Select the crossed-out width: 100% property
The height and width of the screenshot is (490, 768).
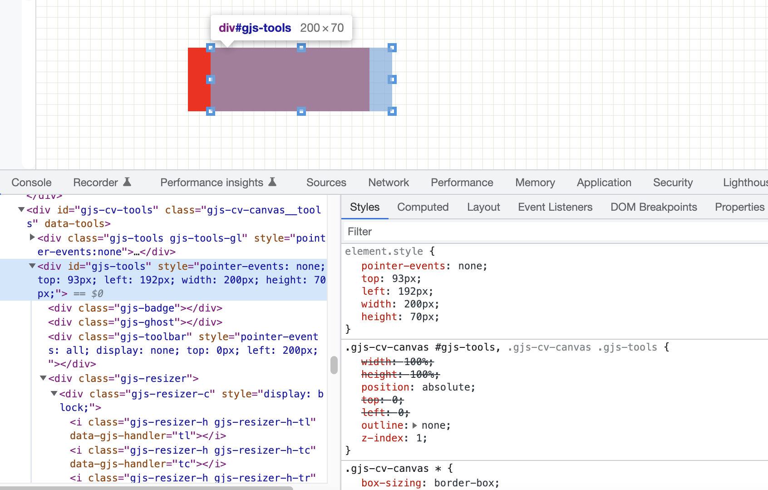point(396,361)
